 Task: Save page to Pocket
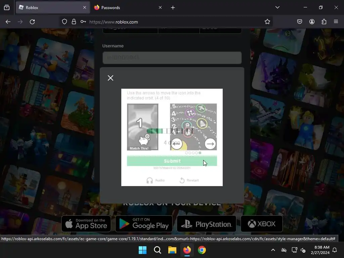pos(300,21)
